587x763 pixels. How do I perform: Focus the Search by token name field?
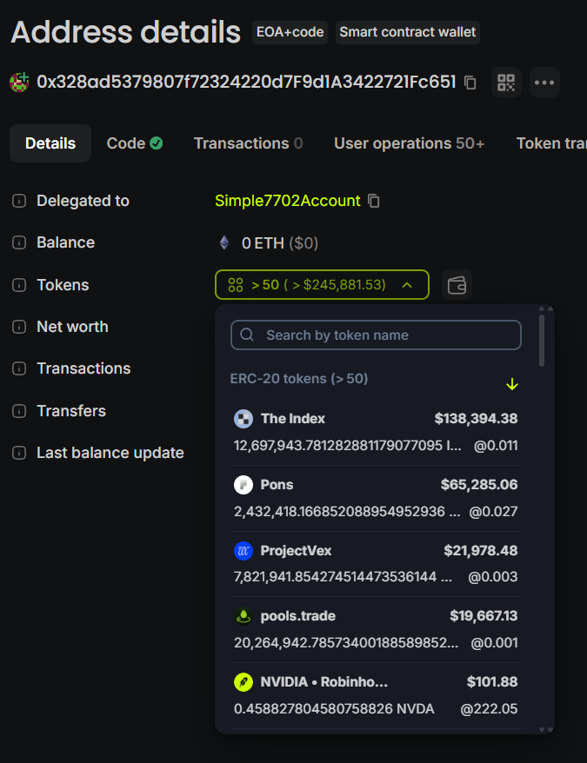(376, 335)
